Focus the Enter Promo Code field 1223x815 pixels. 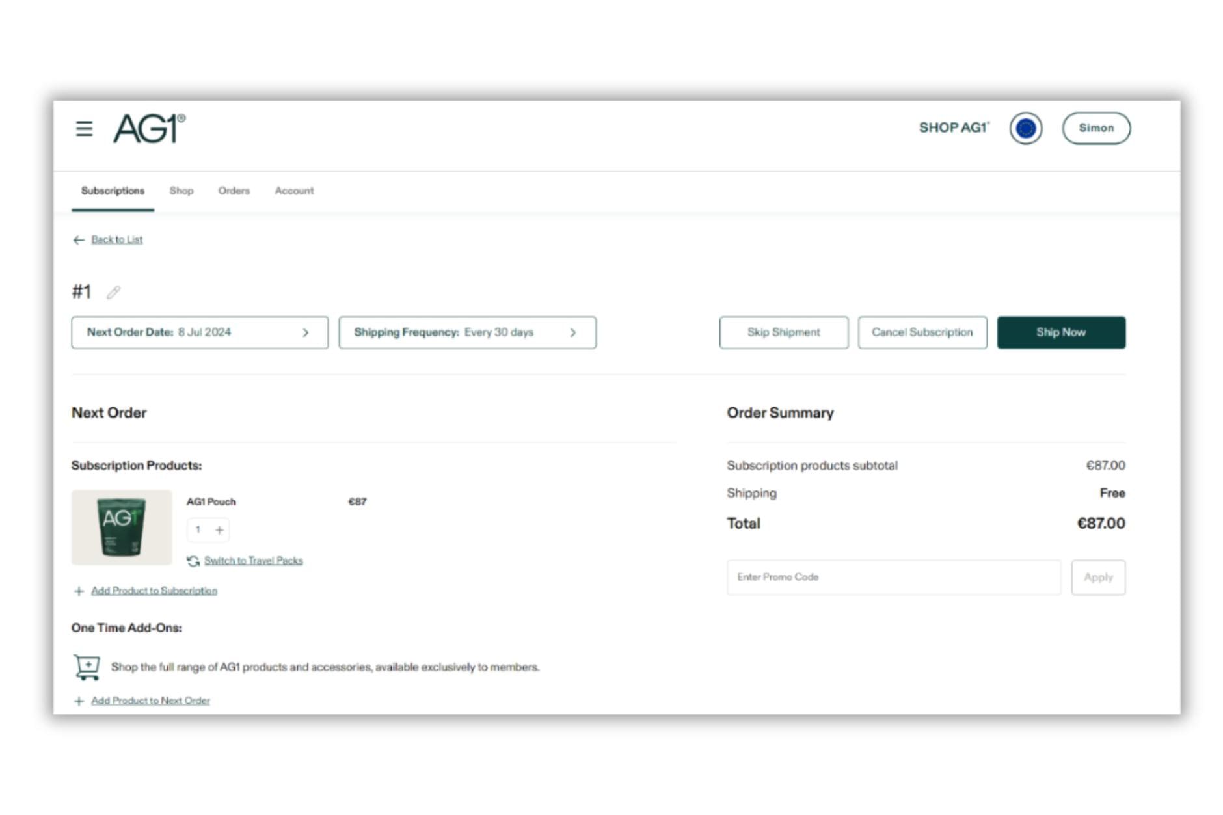point(894,578)
